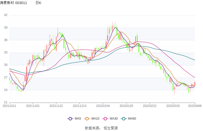Select the 33 price level axis label
The image size is (203, 131).
tap(6, 53)
